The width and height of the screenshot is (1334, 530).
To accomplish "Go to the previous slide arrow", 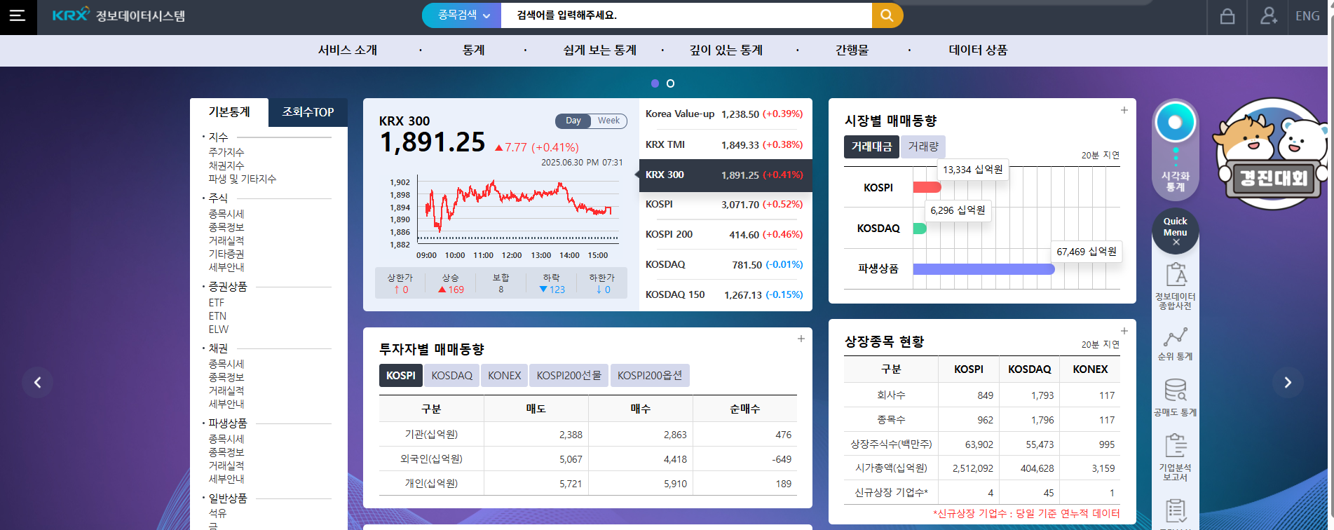I will click(x=38, y=382).
